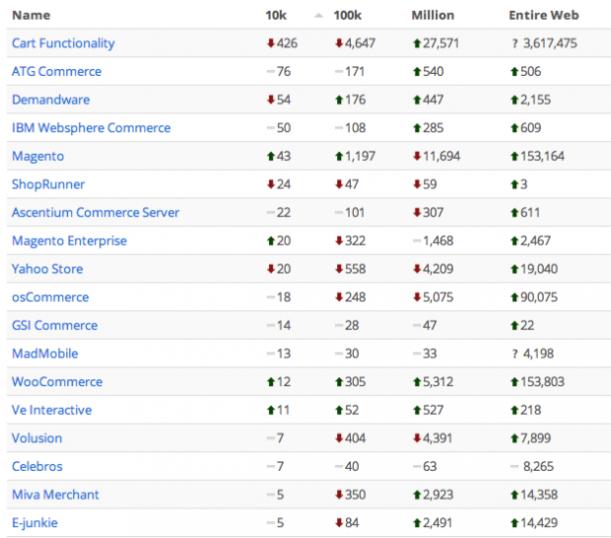The image size is (611, 538).
Task: Click red down arrow beside 4,647
Action: pos(339,42)
